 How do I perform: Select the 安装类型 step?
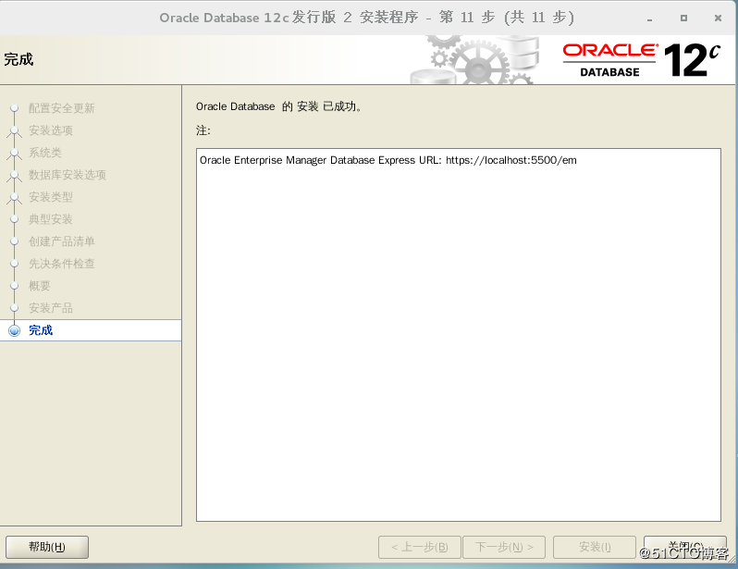pyautogui.click(x=51, y=197)
